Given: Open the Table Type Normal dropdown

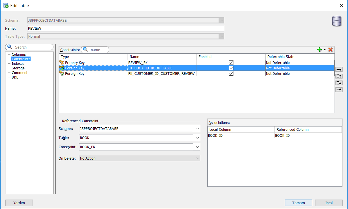Looking at the screenshot, I should click(221, 36).
